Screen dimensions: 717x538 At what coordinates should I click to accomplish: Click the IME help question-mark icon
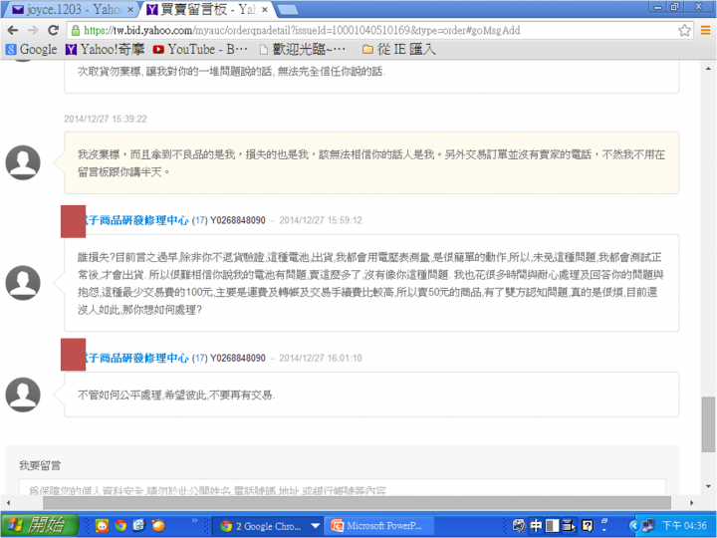(x=588, y=526)
